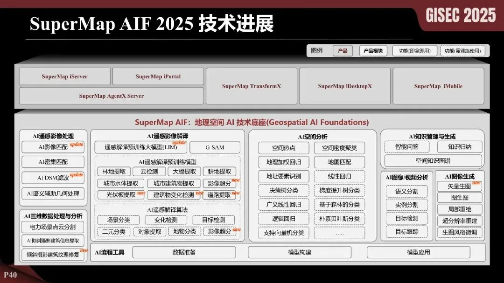Image resolution: width=504 pixels, height=283 pixels.
Task: Click the AI倾斜摄影建筑信息提取 box
Action: 53,241
